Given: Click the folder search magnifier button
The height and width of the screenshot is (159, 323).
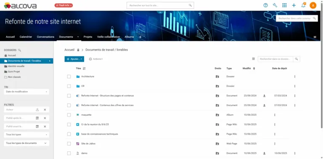Looking at the screenshot, I should coord(296,59).
